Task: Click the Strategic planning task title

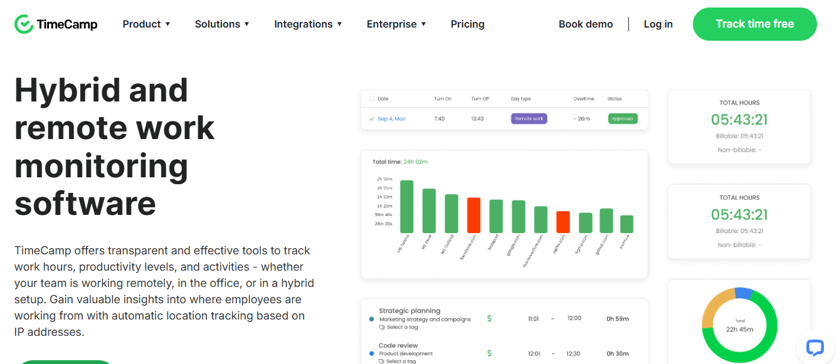Action: (x=409, y=311)
